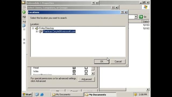
Task: Toggle the Deny checkbox for Write
Action: click(x=86, y=71)
